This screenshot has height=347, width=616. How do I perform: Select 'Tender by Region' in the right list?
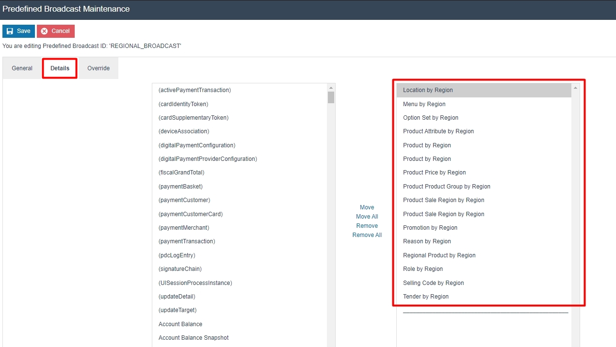coord(425,296)
